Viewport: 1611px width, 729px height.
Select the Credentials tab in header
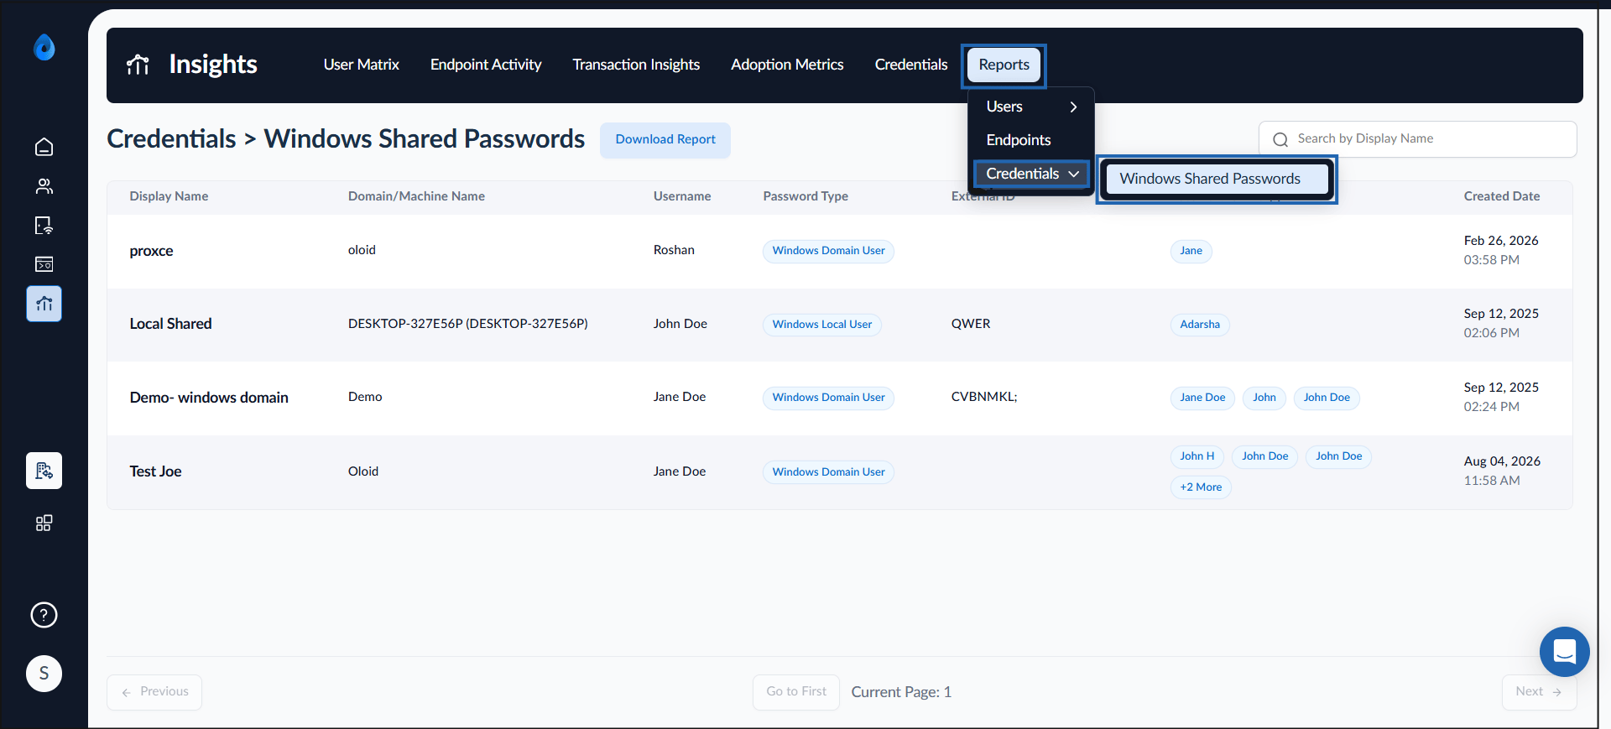(x=911, y=65)
